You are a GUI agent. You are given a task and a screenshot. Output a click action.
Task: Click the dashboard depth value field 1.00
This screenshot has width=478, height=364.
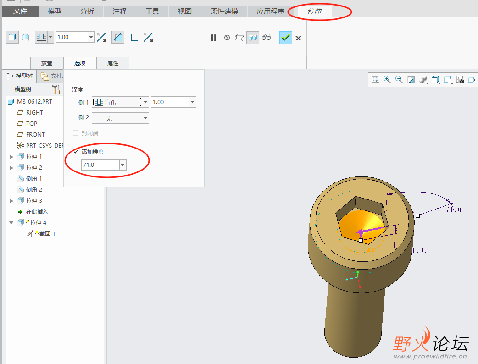click(x=72, y=37)
